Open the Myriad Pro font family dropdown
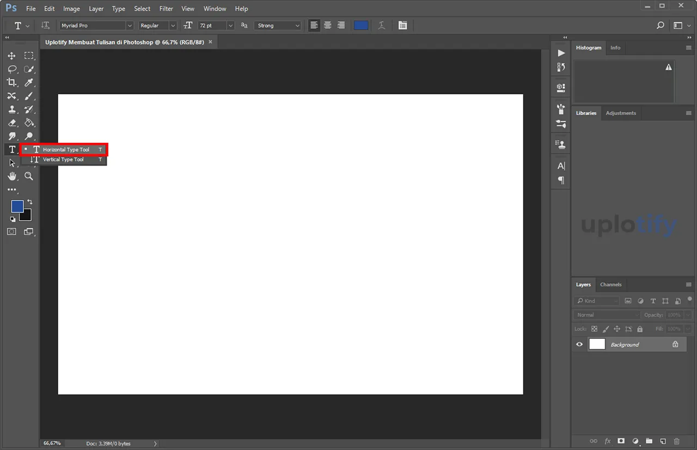 [x=130, y=26]
